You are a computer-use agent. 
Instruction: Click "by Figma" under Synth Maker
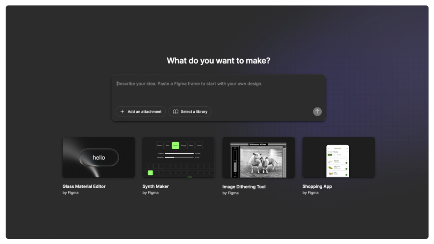150,193
